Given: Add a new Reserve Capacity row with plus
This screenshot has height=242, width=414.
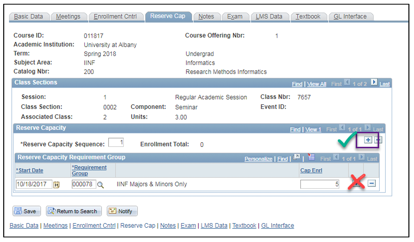Looking at the screenshot, I should (368, 140).
